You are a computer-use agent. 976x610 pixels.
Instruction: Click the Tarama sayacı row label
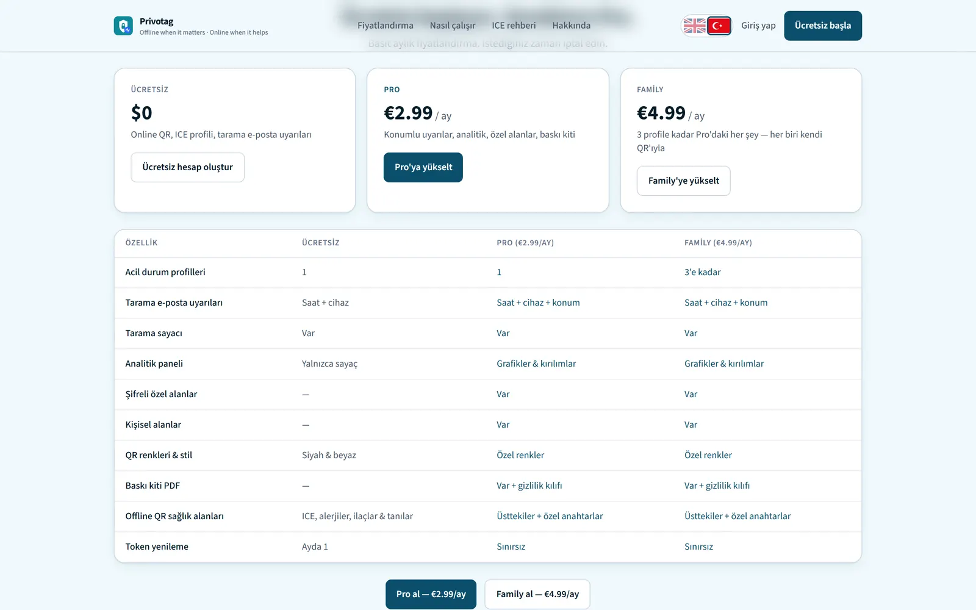pos(154,333)
